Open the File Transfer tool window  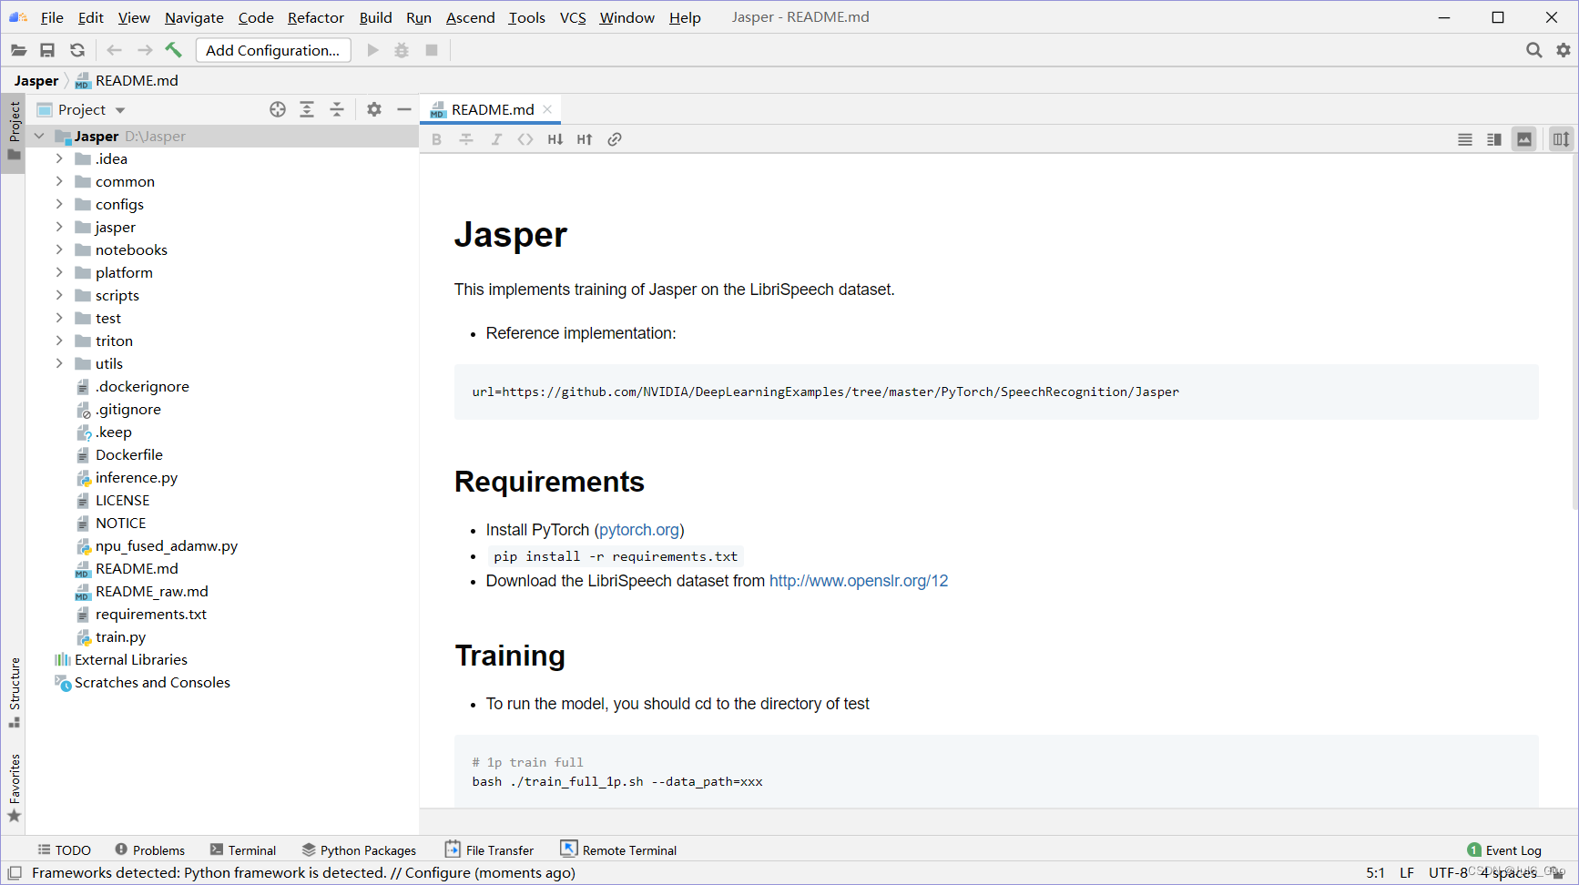(489, 849)
